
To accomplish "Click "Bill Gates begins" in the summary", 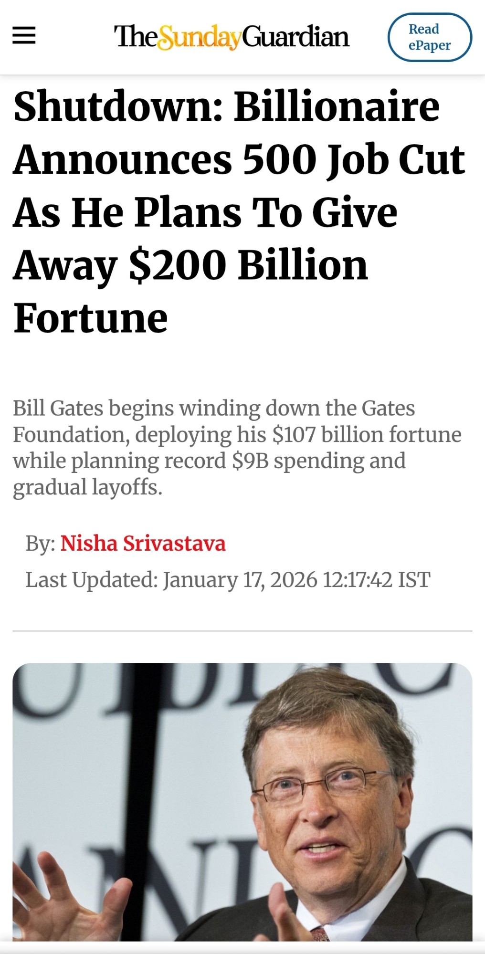I will [x=93, y=409].
